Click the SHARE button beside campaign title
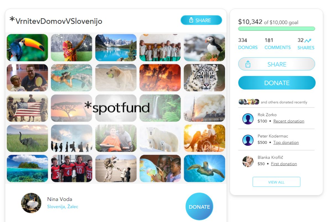The width and height of the screenshot is (332, 222). pyautogui.click(x=201, y=20)
